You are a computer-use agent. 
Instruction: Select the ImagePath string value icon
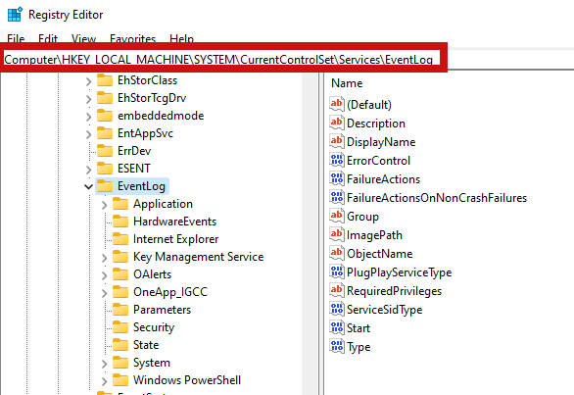(x=337, y=234)
